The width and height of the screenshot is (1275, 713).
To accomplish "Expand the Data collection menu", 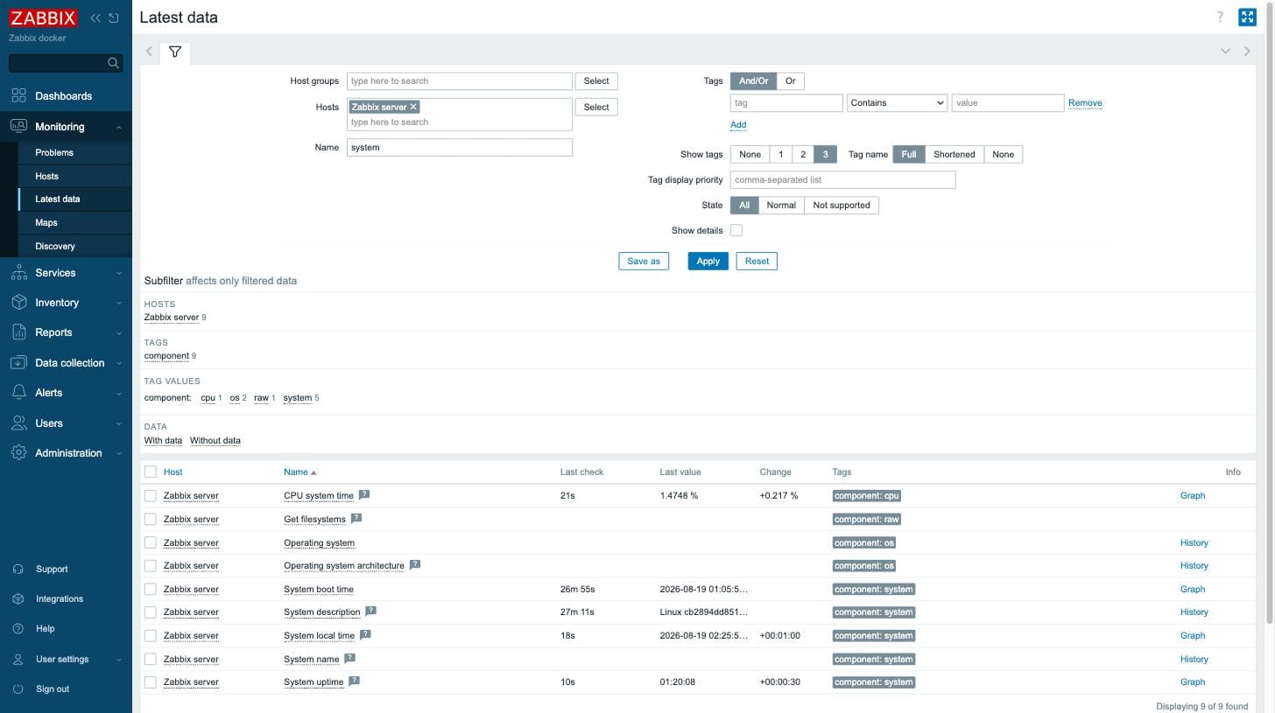I will [118, 364].
